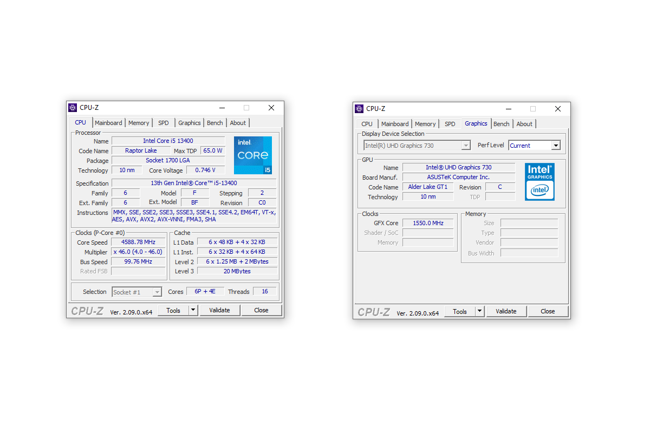Click the Cores value 6P + 4E

(x=205, y=291)
